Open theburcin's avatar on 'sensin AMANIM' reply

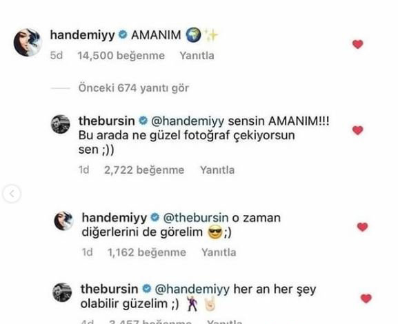point(61,124)
